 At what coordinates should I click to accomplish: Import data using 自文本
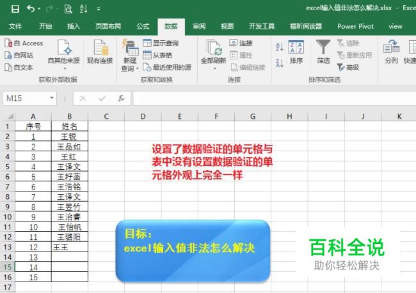click(19, 68)
